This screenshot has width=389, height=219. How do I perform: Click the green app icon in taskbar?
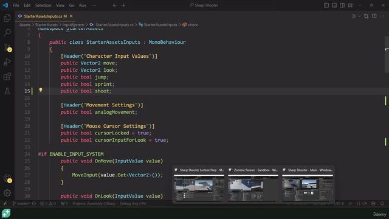click(x=6, y=214)
